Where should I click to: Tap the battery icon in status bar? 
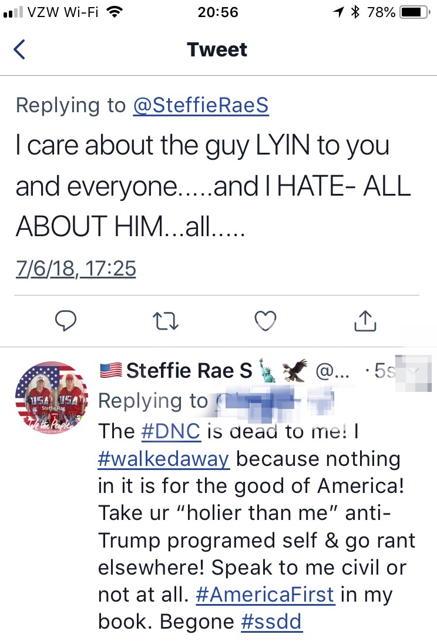(415, 12)
